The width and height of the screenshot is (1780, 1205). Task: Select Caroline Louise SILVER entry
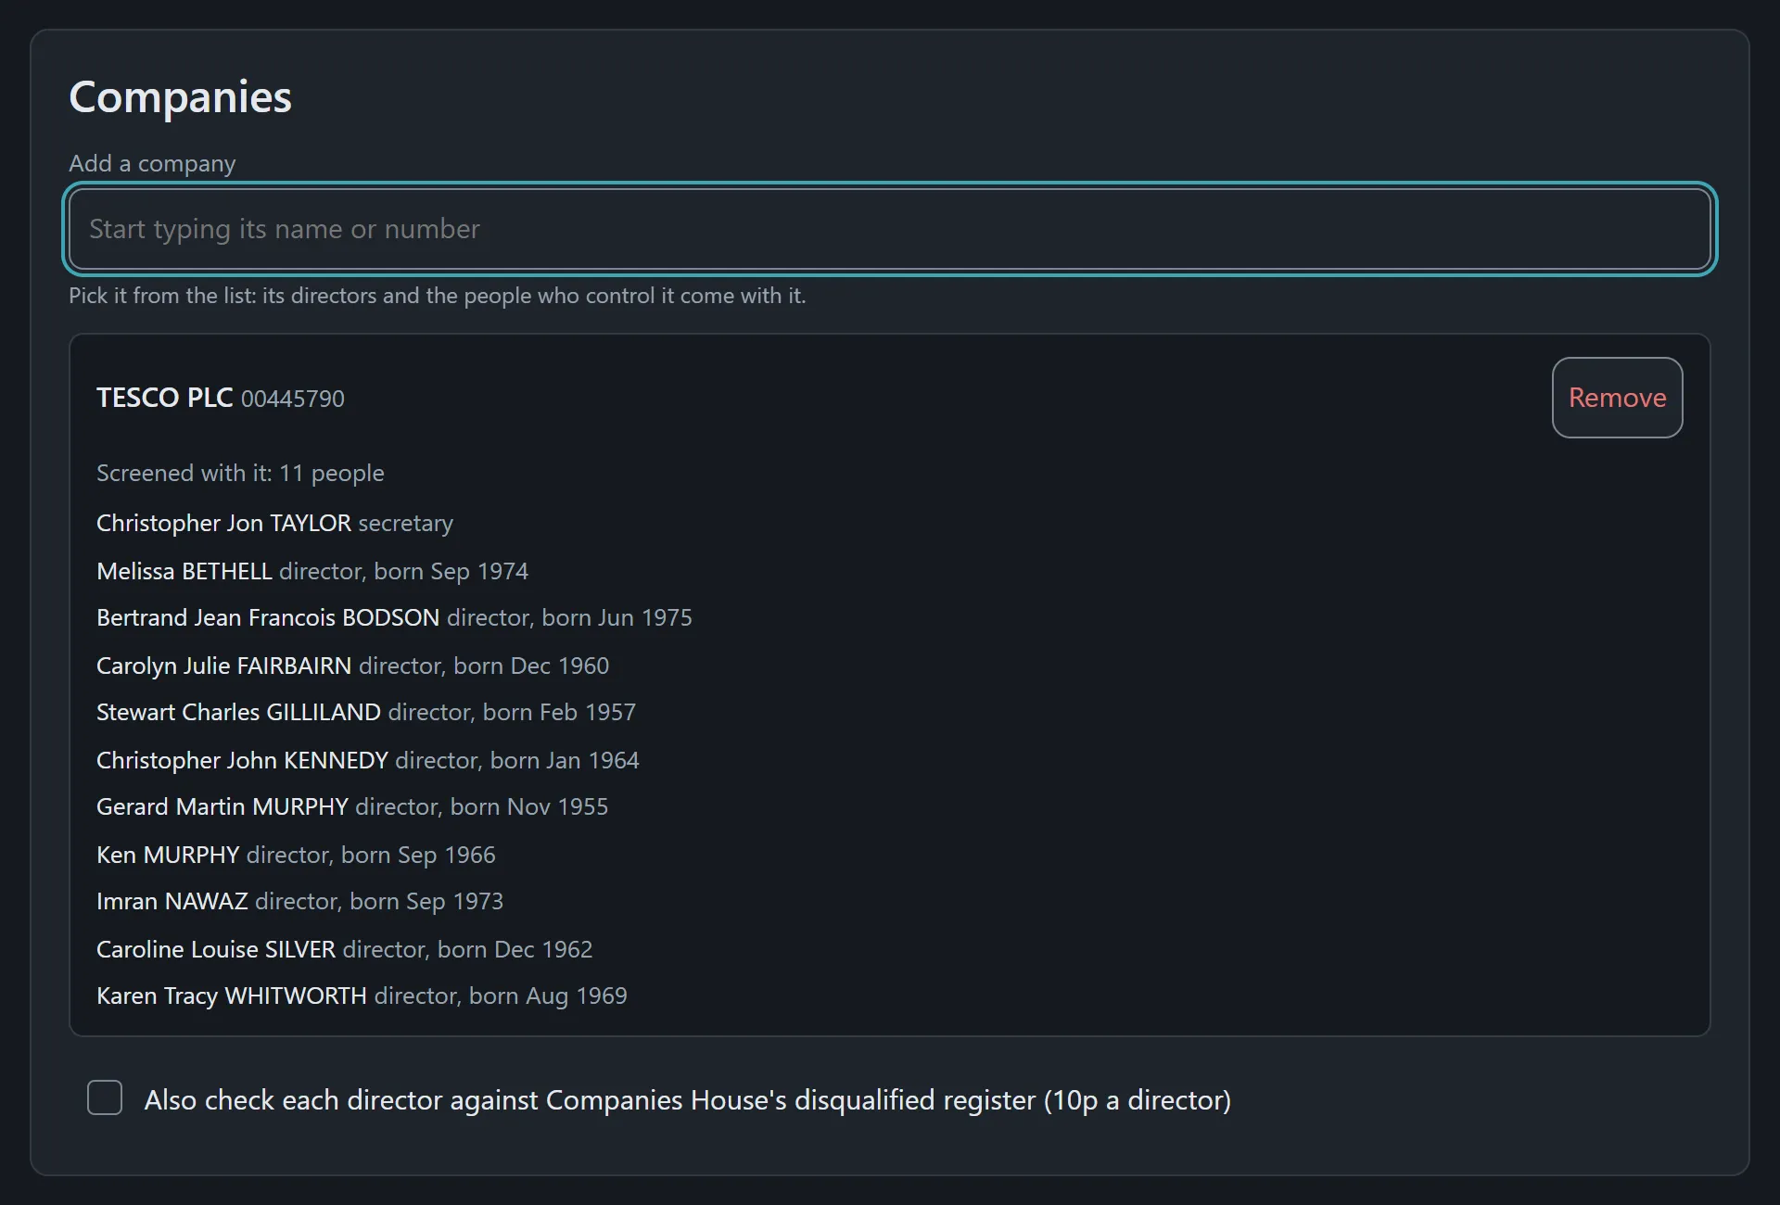(344, 949)
